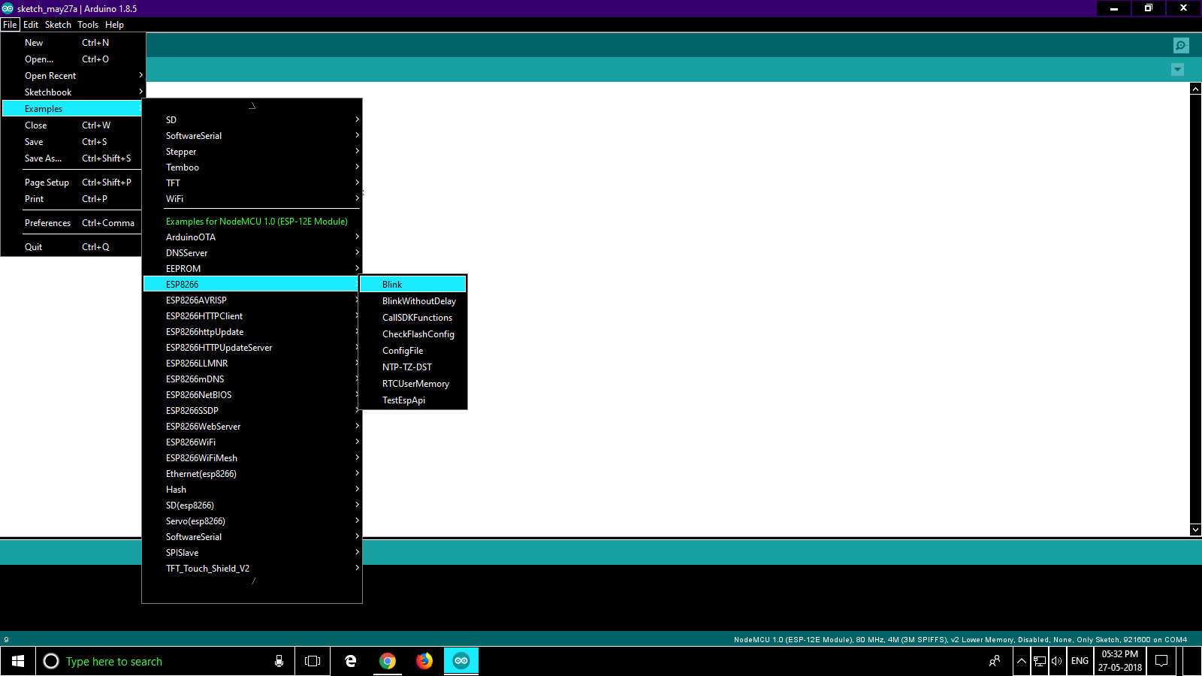Open the Edit menu
The width and height of the screenshot is (1202, 676).
[31, 25]
